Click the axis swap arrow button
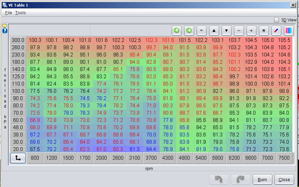This screenshot has height=187, width=299. pyautogui.click(x=18, y=159)
